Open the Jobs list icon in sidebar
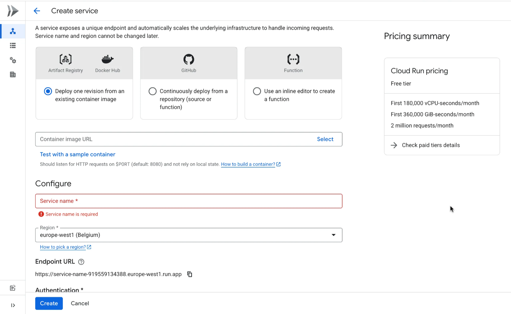Viewport: 511px width, 314px height. point(13,46)
